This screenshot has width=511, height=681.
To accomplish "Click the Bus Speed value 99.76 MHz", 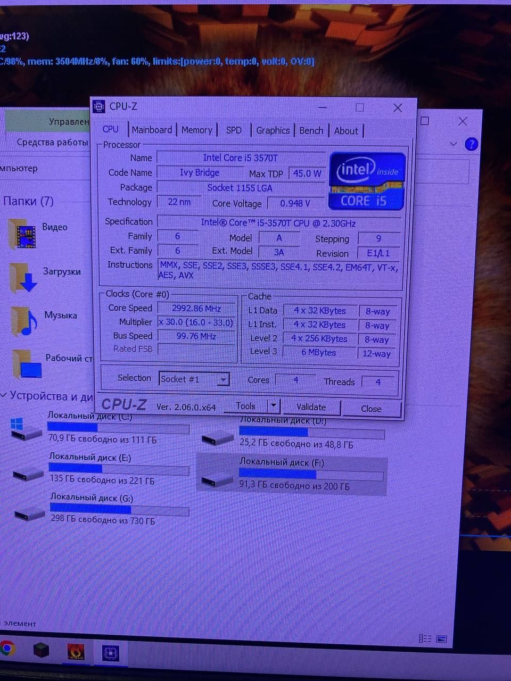I will [x=196, y=336].
